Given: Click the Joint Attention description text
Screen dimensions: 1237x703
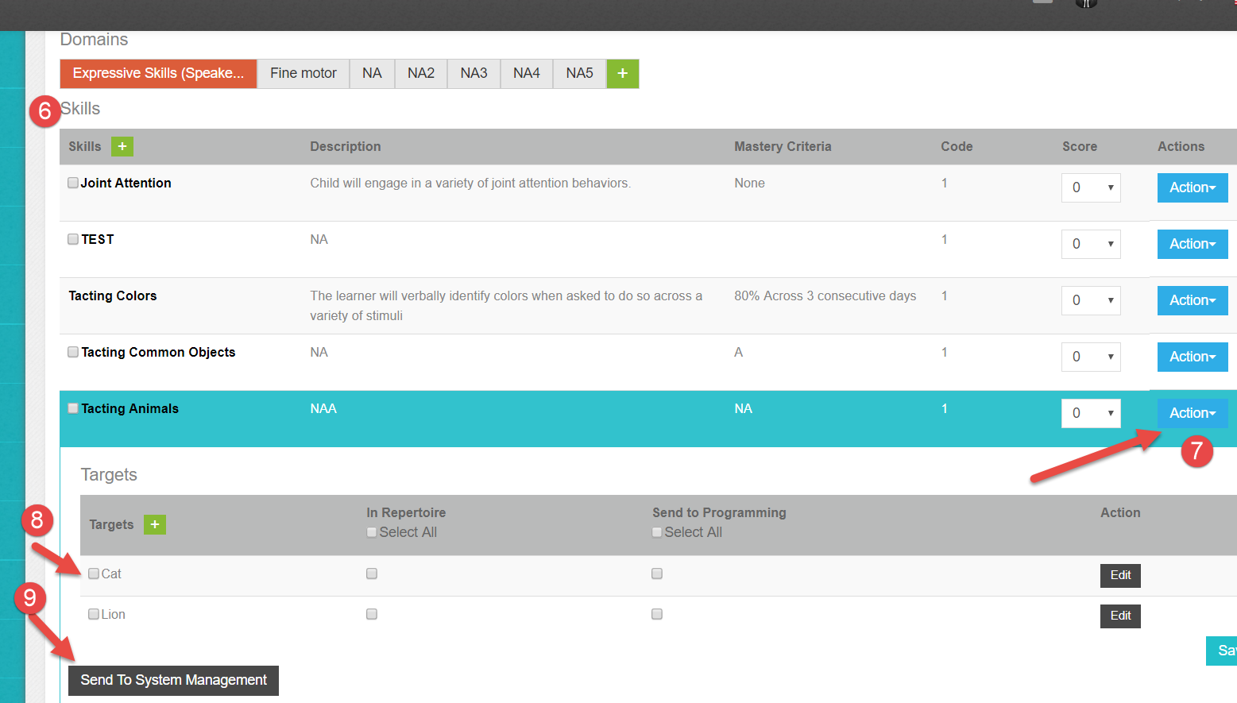Looking at the screenshot, I should [x=470, y=183].
